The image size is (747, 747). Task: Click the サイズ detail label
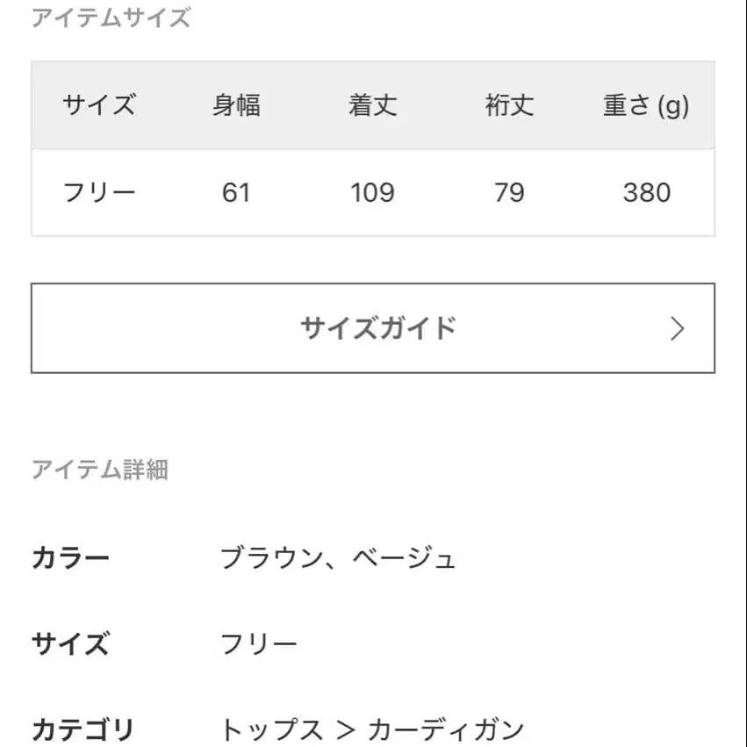pos(70,643)
